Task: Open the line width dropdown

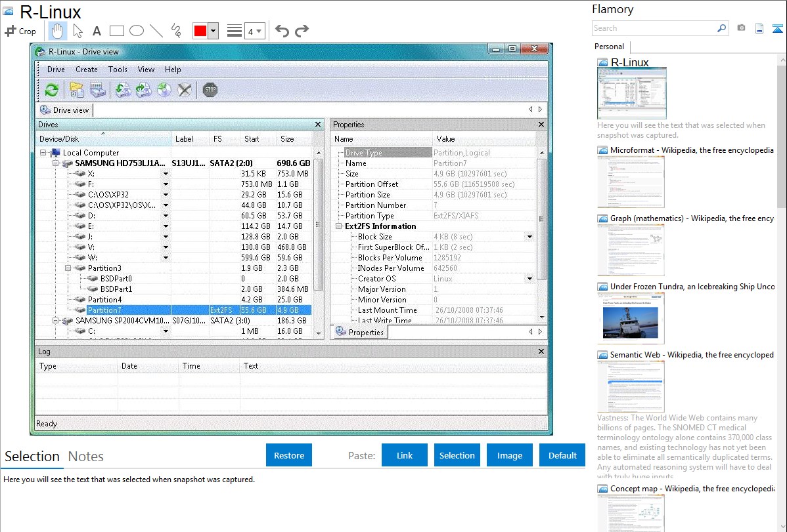Action: [x=254, y=31]
